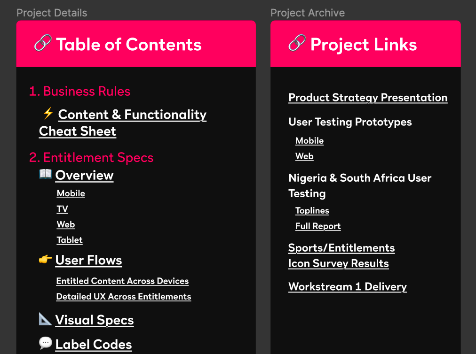This screenshot has width=476, height=354.
Task: Open the Full Report link
Action: tap(318, 226)
